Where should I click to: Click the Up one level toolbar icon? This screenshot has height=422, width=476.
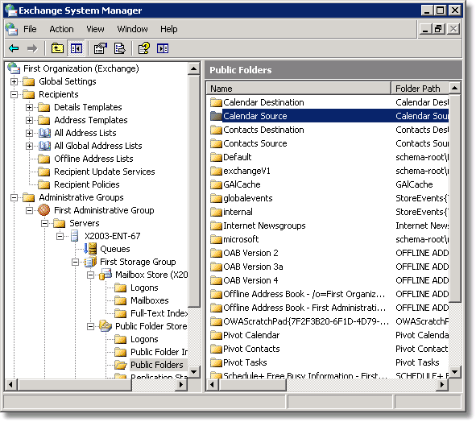coord(57,48)
